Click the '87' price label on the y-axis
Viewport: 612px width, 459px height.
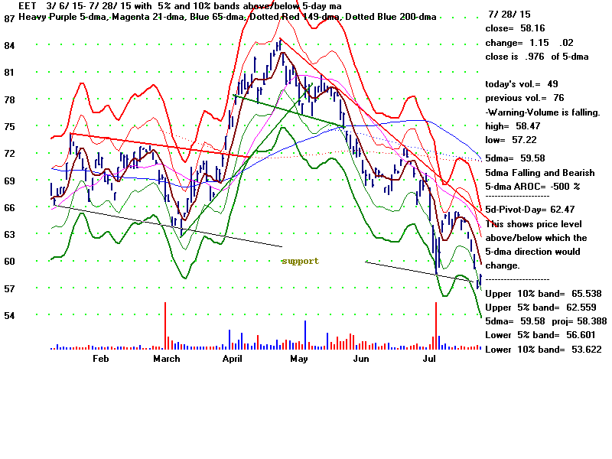pos(10,18)
